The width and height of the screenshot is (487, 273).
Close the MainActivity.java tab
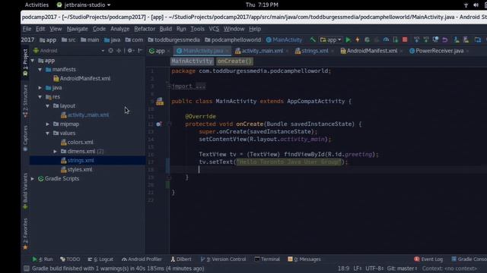click(227, 51)
